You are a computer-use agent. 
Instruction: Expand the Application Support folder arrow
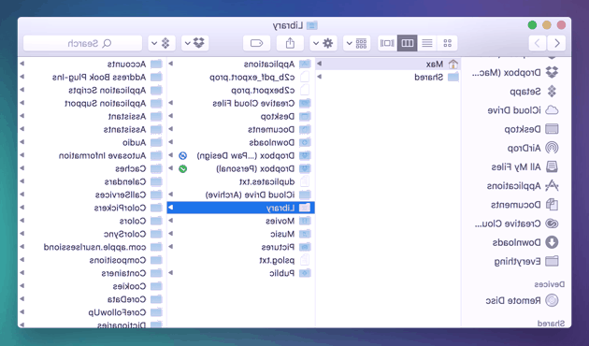(22, 103)
